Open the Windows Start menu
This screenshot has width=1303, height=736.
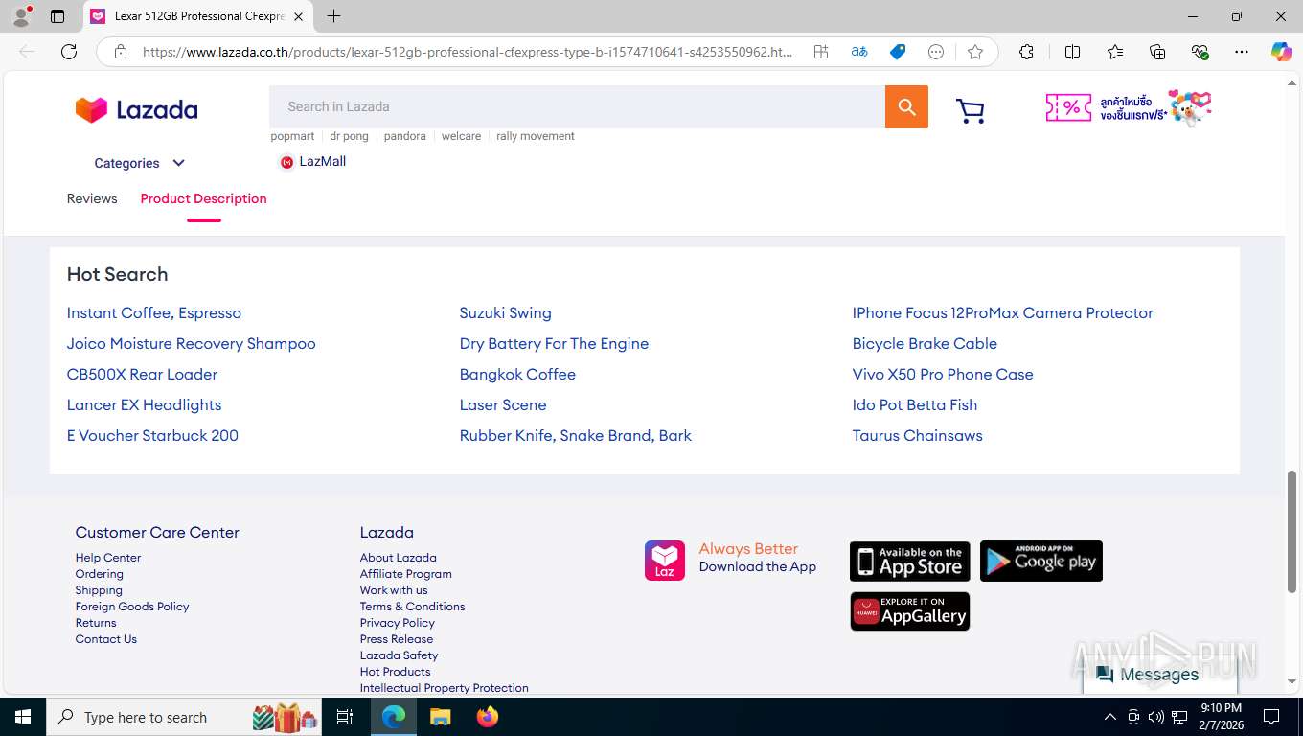(x=22, y=717)
